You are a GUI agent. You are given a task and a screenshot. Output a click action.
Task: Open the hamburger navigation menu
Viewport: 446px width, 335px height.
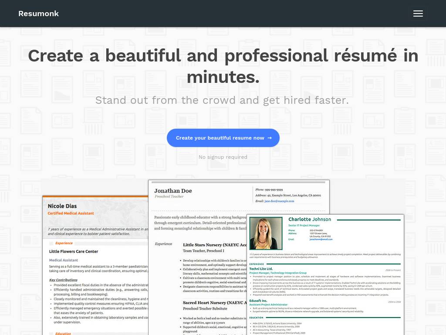coord(418,14)
